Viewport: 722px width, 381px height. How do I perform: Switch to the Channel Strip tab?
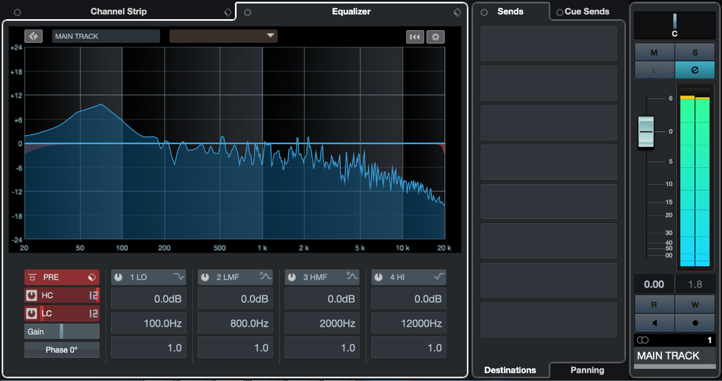click(x=119, y=11)
